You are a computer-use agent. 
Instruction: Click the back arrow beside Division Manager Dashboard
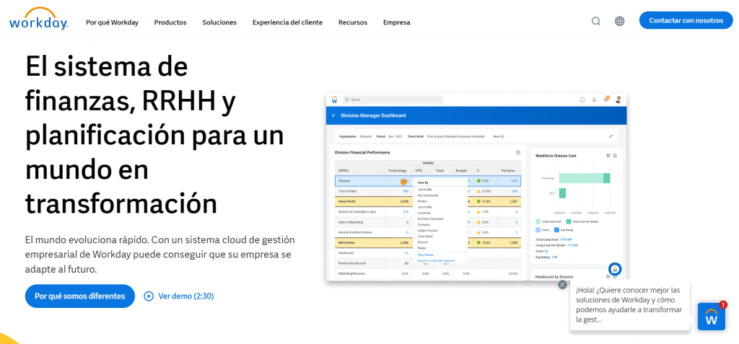[333, 115]
